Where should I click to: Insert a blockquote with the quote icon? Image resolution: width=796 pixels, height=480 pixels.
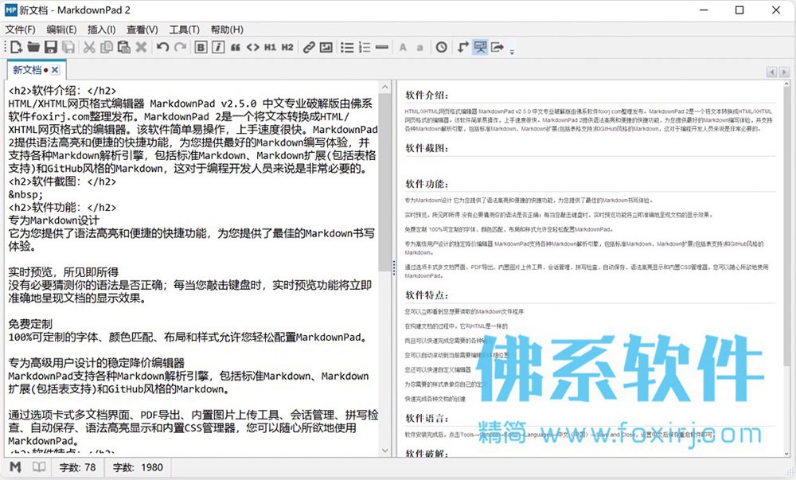236,47
